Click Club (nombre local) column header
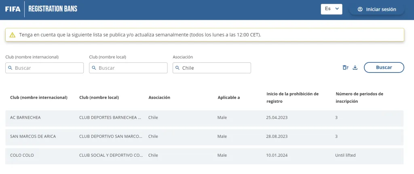This screenshot has height=174, width=414. tap(99, 97)
